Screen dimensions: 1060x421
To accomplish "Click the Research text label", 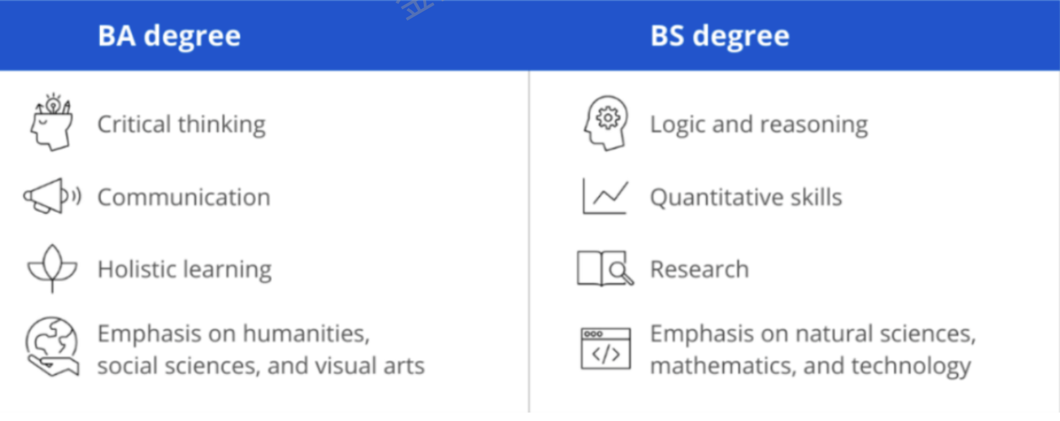I will (x=699, y=269).
